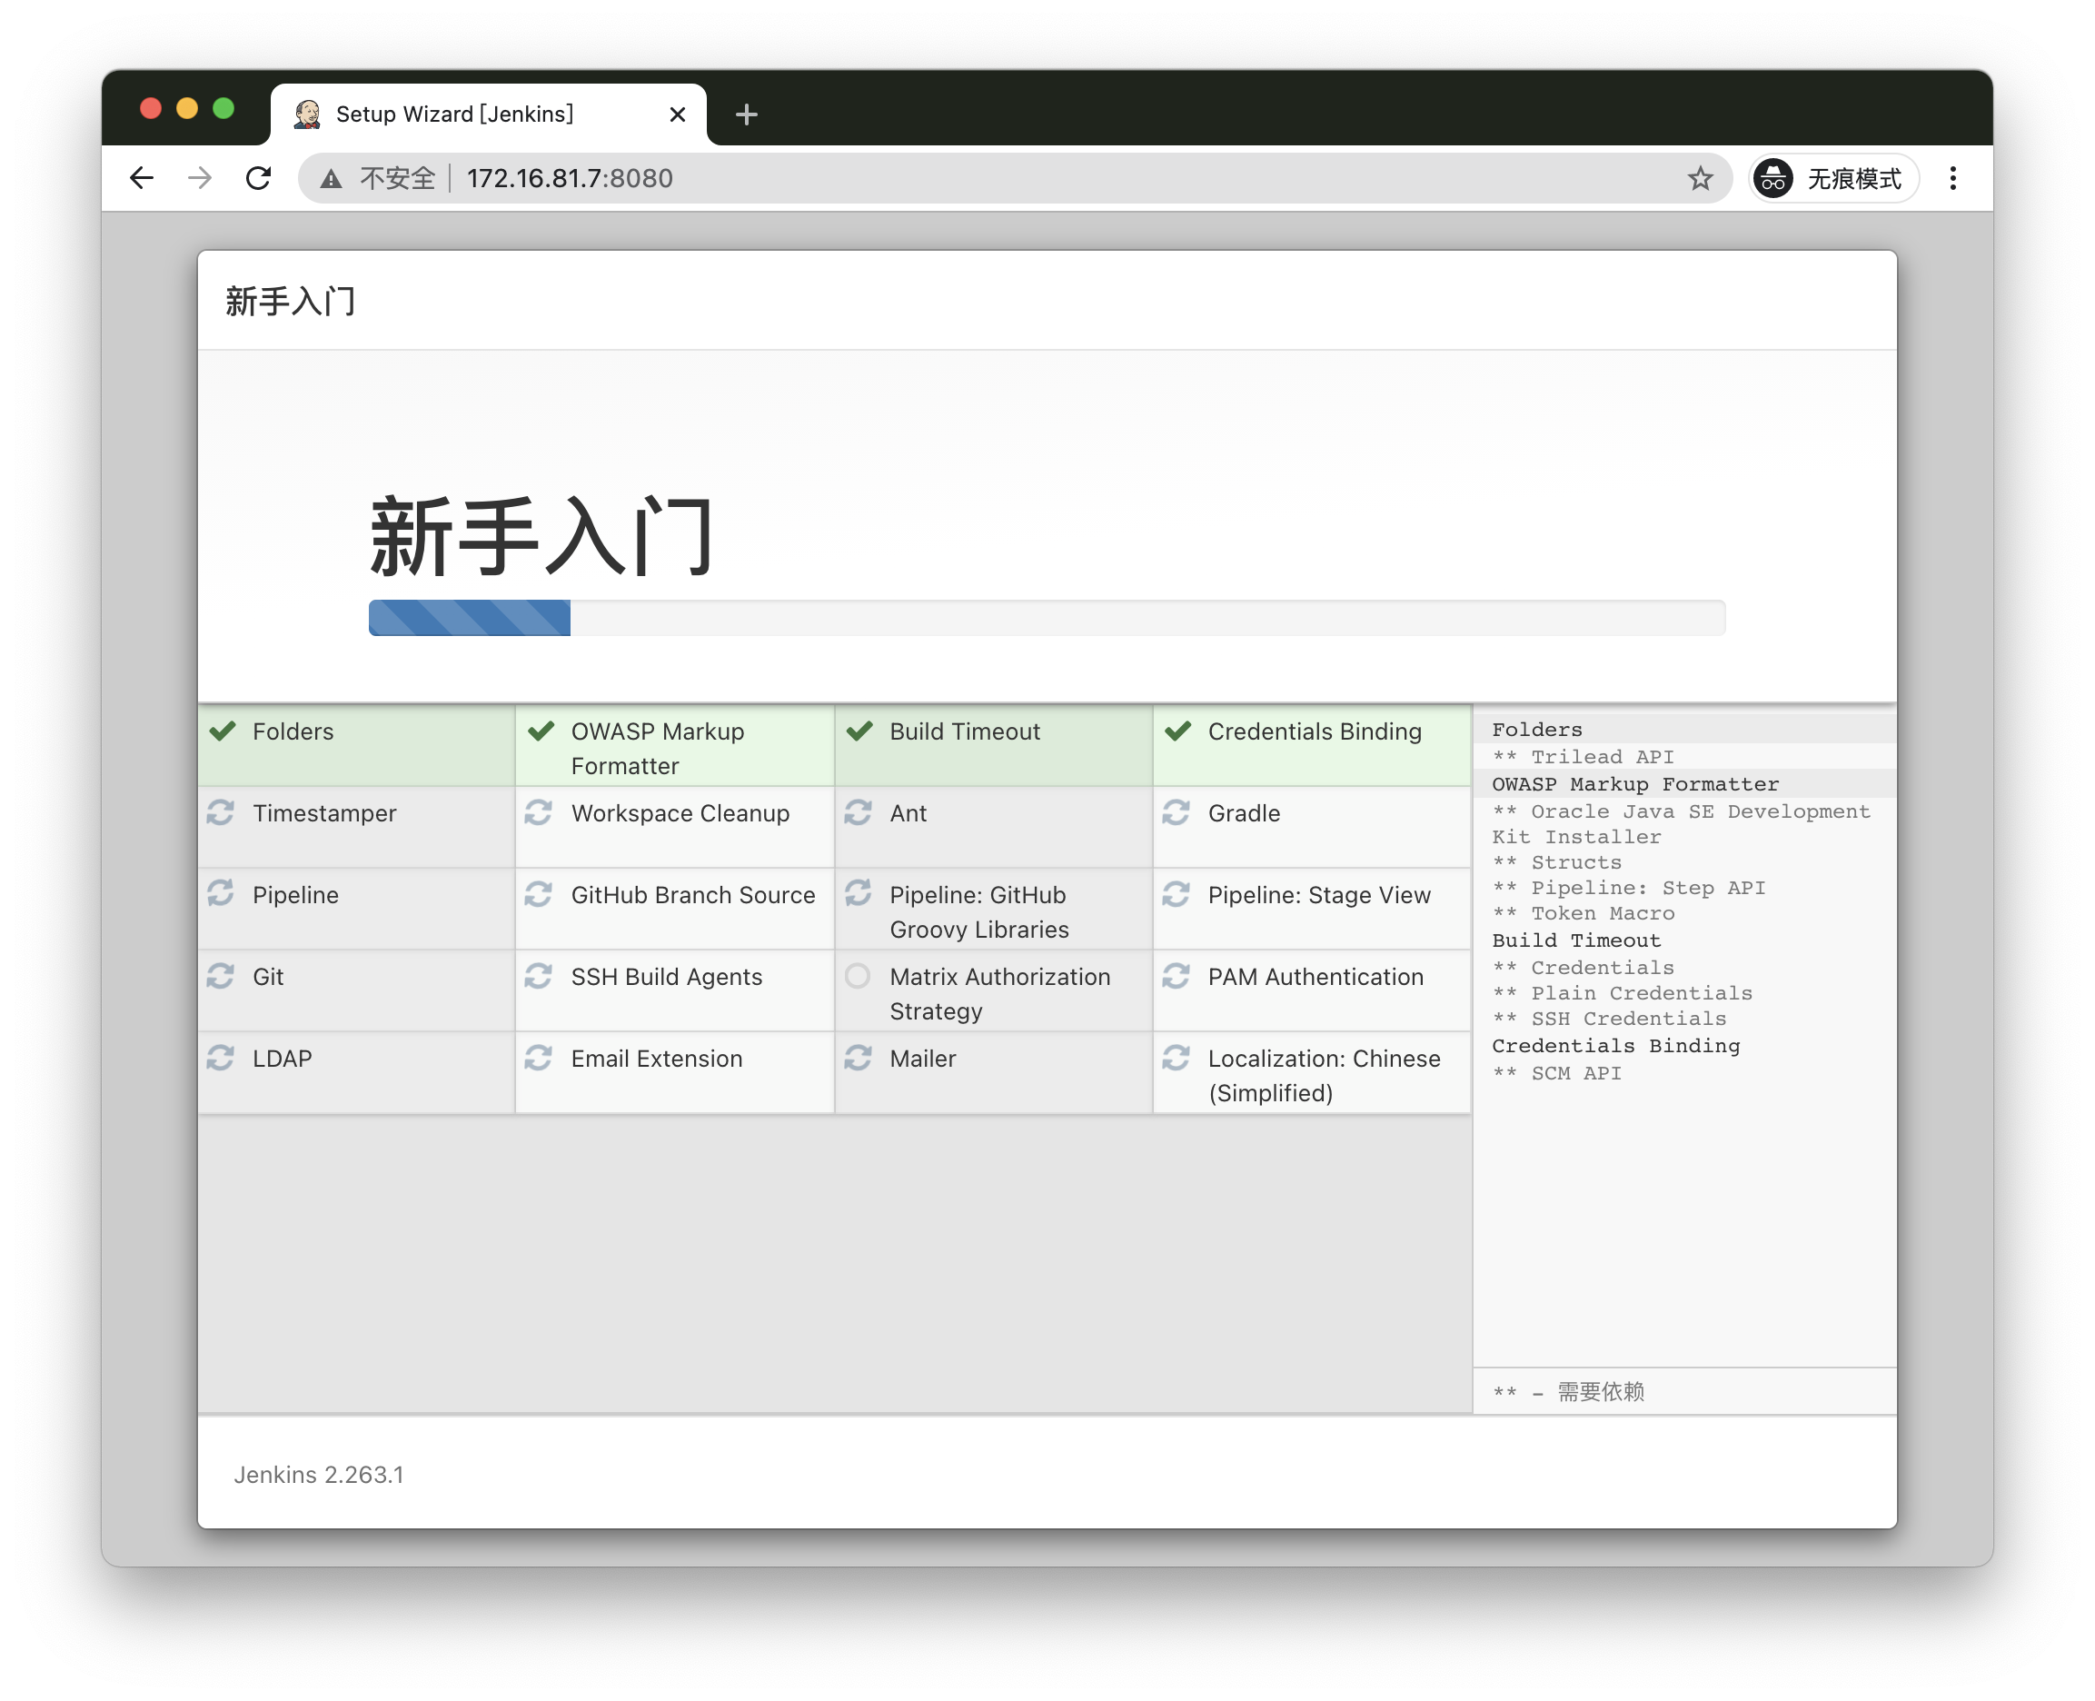Close the Setup Wizard [Jenkins] tab

pyautogui.click(x=677, y=114)
